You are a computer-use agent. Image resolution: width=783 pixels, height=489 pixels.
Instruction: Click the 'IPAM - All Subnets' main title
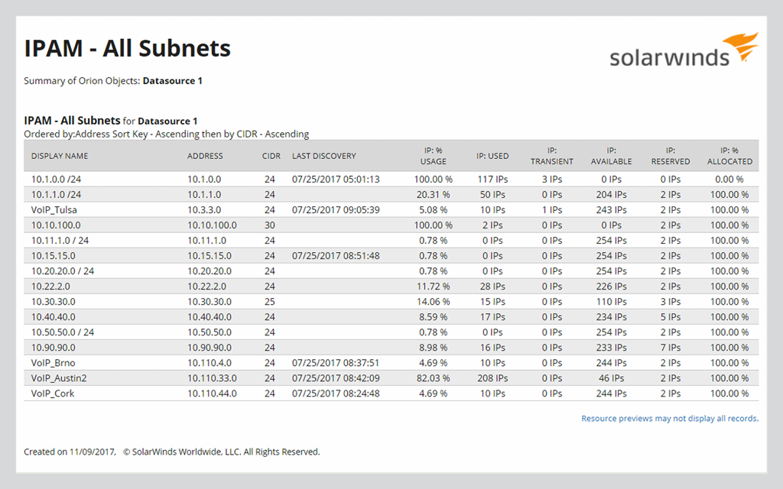(x=128, y=48)
